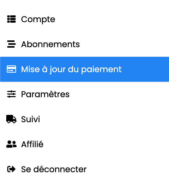Image resolution: width=169 pixels, height=186 pixels.
Task: Manage subscriptions via Abonnements text
Action: [50, 44]
